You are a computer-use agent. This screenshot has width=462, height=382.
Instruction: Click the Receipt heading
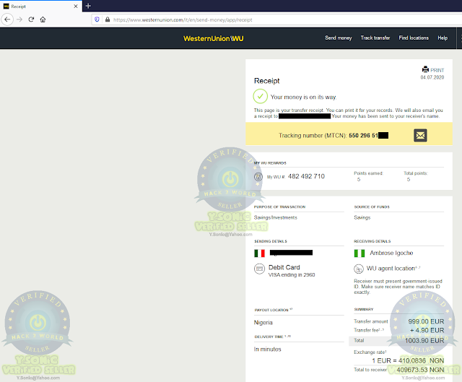pos(266,81)
